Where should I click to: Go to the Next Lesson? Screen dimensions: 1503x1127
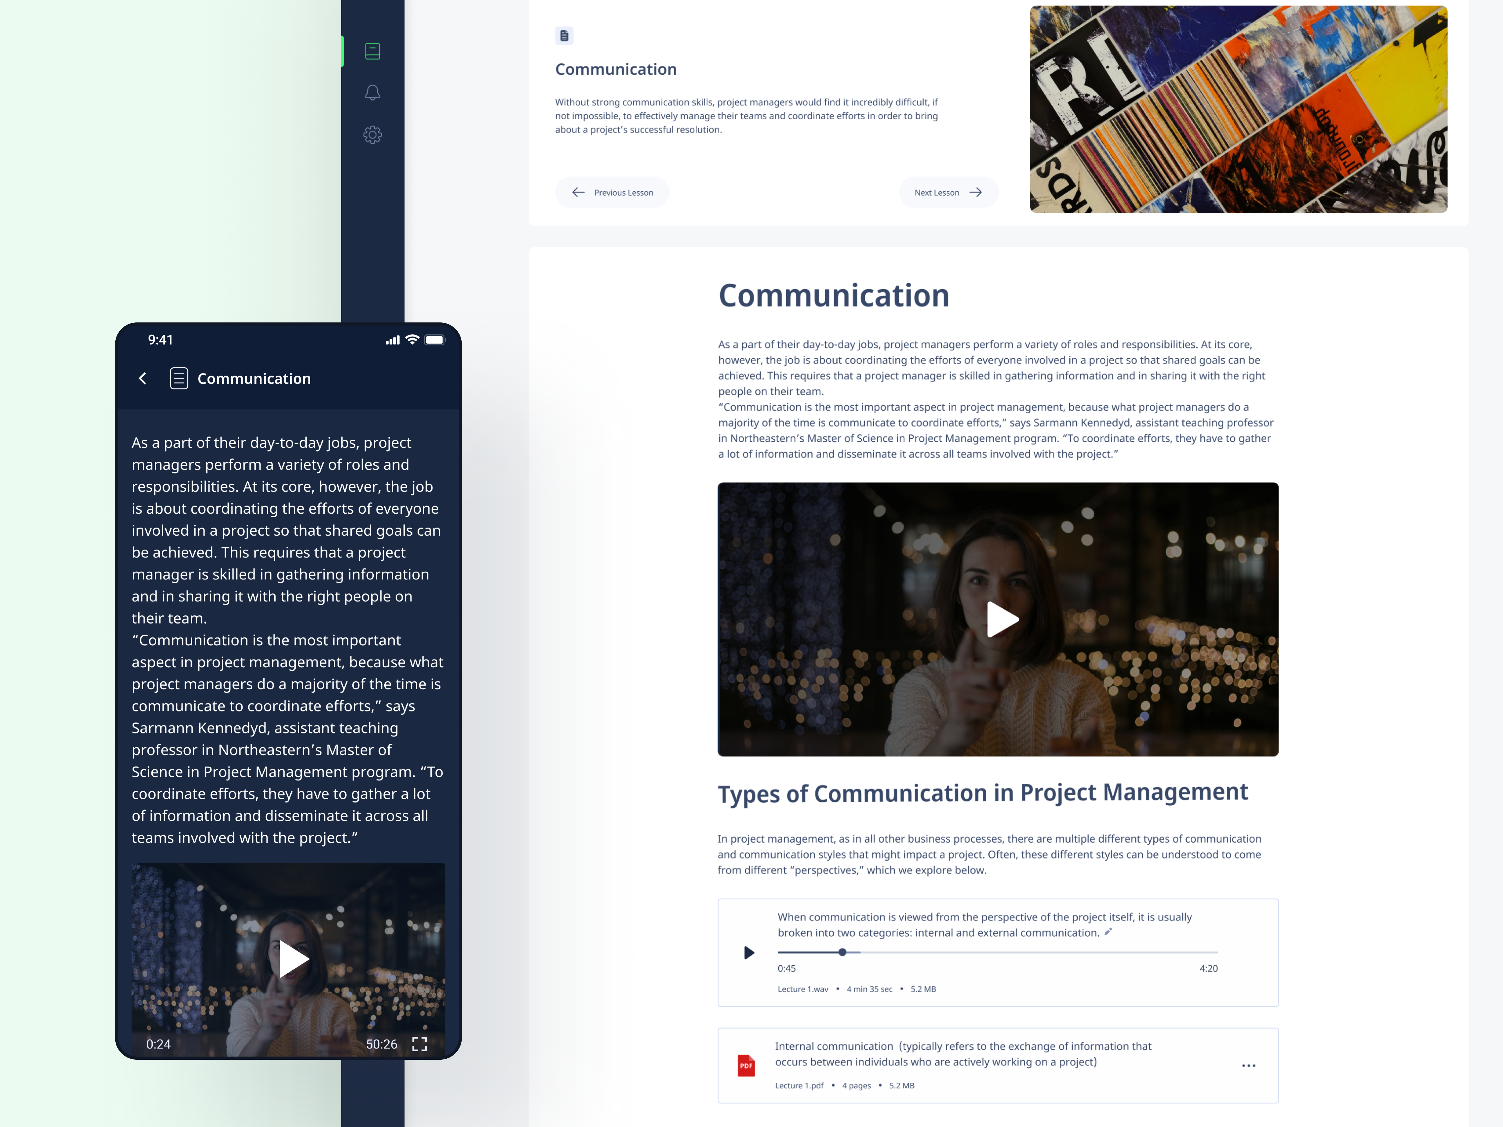[x=949, y=192]
